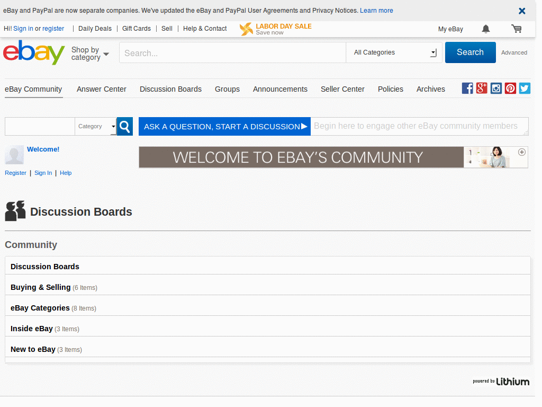Open Help & Contact link
Viewport: 542px width, 407px height.
pyautogui.click(x=205, y=29)
